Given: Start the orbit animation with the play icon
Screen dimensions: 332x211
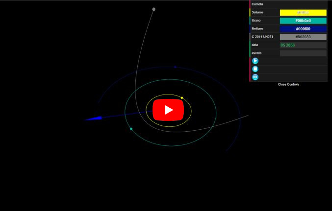Looking at the screenshot, I should 255,61.
